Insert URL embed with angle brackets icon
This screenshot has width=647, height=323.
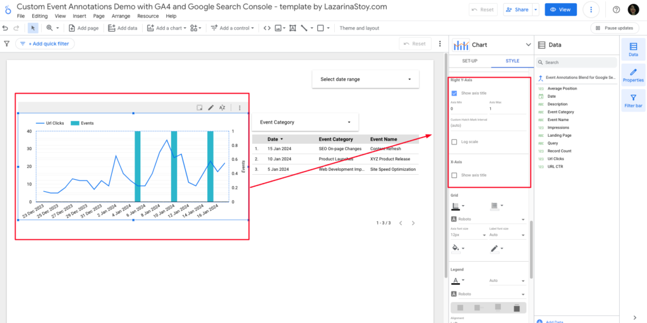pyautogui.click(x=267, y=28)
